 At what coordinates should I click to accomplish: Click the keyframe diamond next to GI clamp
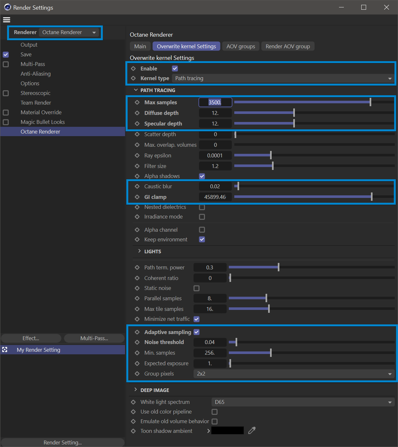[137, 197]
